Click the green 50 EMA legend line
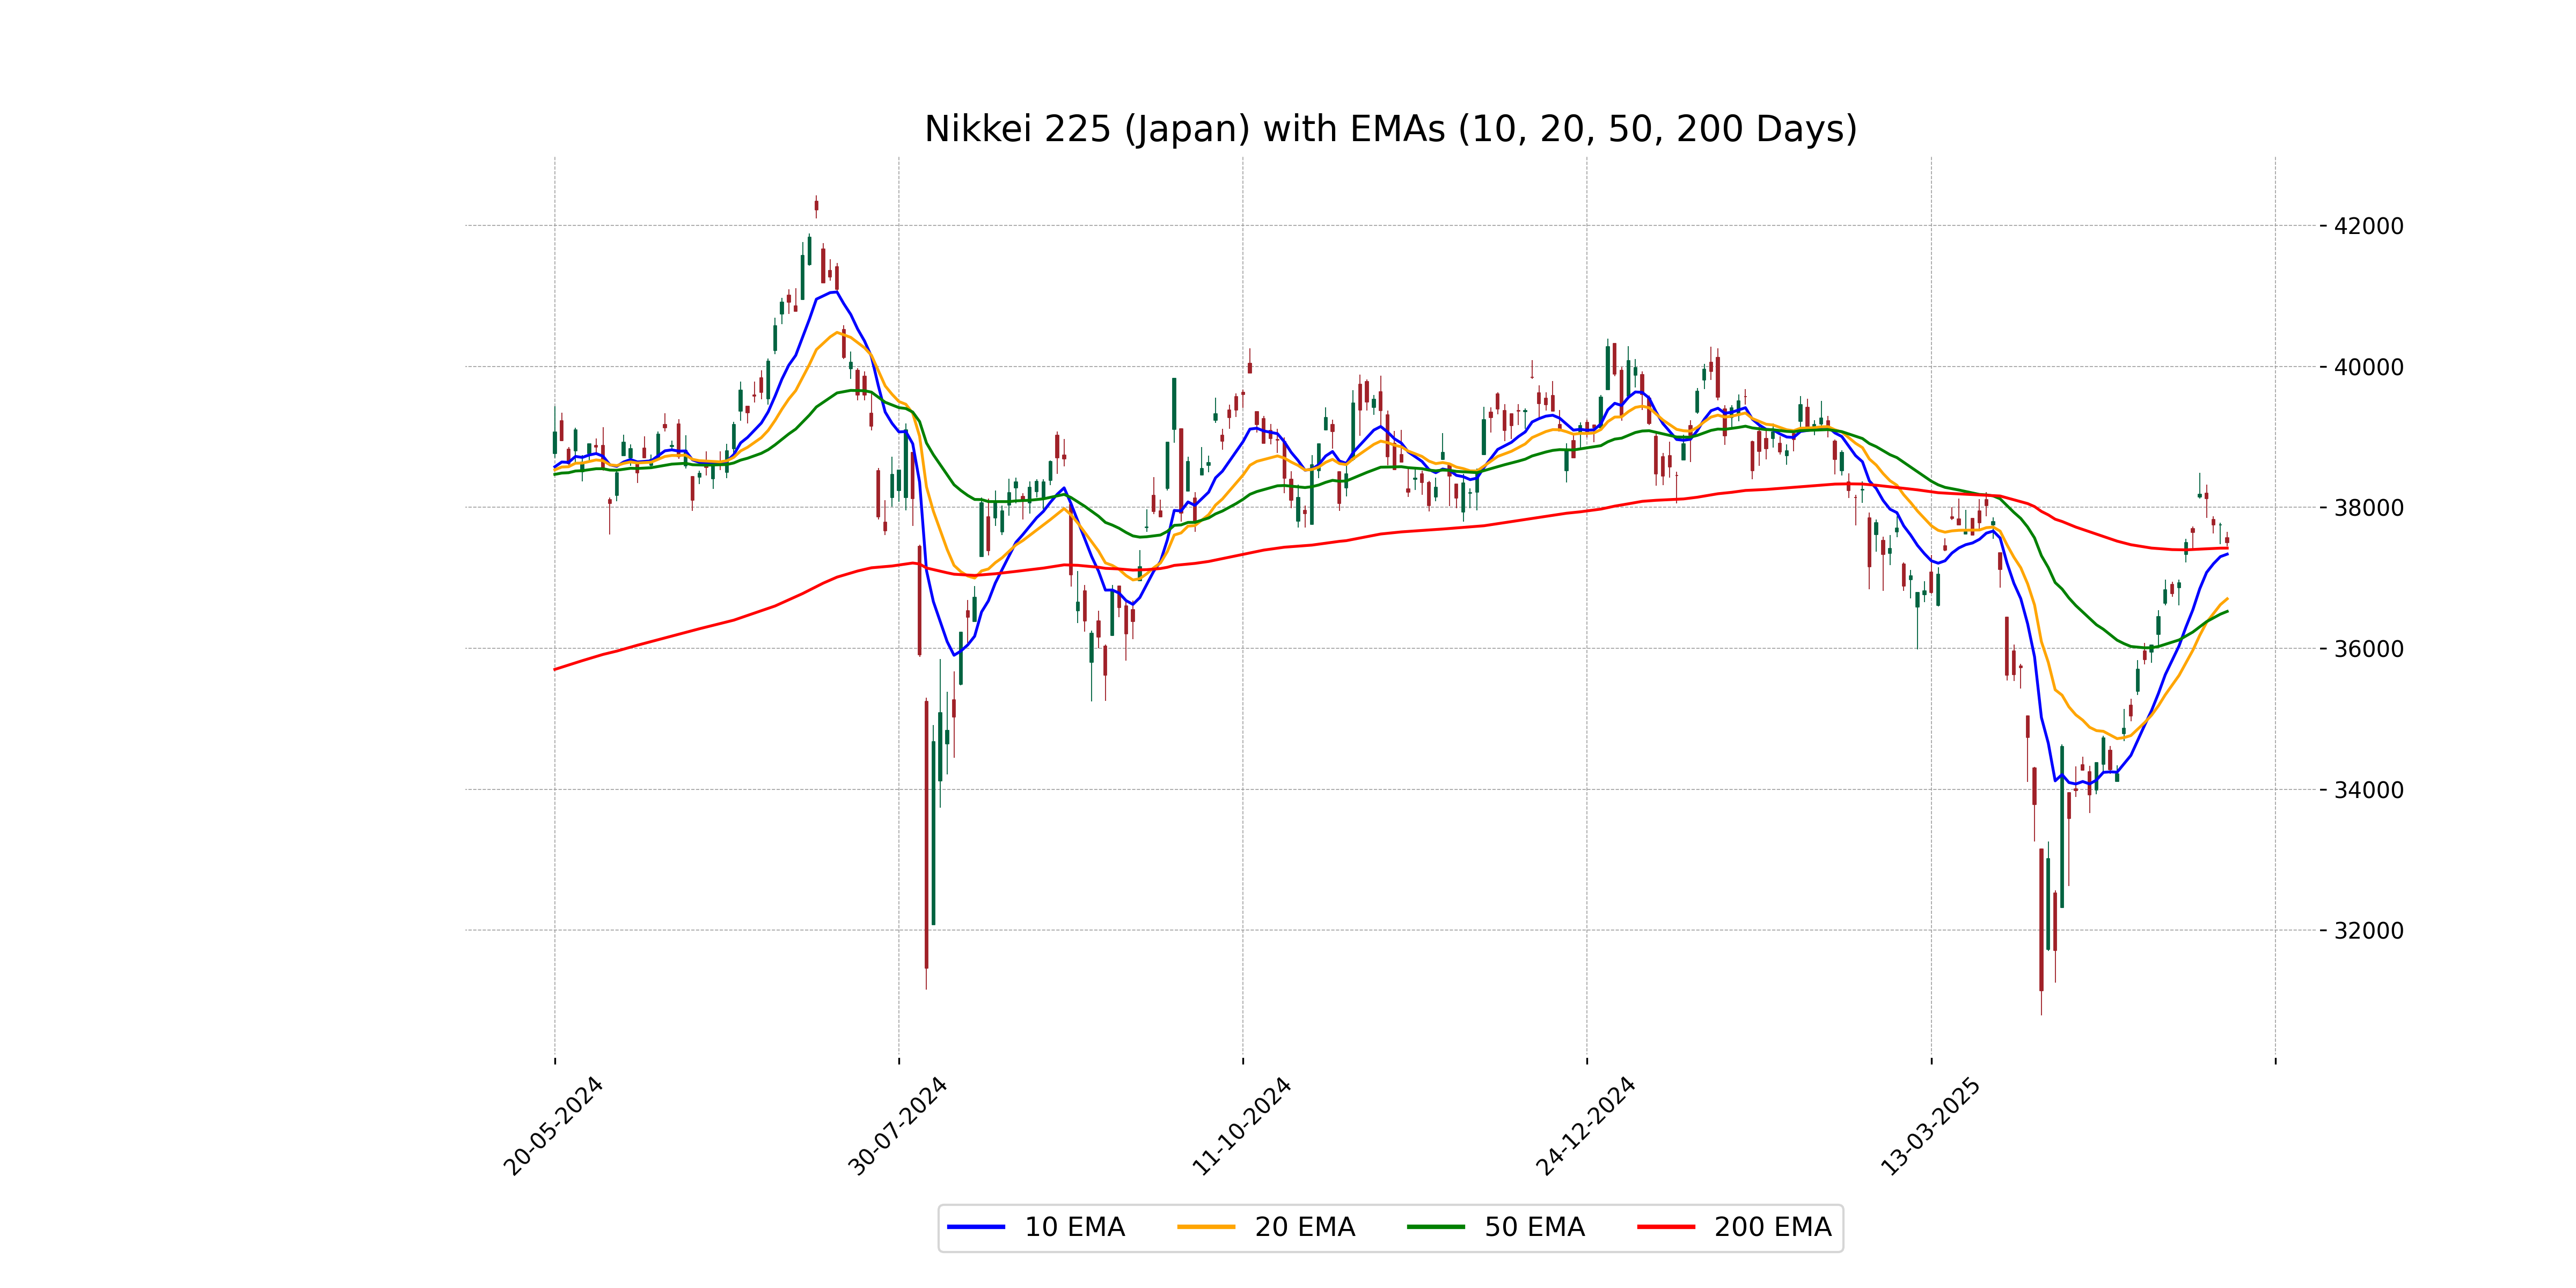 [1435, 1227]
